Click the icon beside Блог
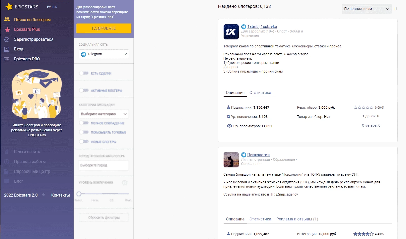This screenshot has width=406, height=239. [x=7, y=181]
